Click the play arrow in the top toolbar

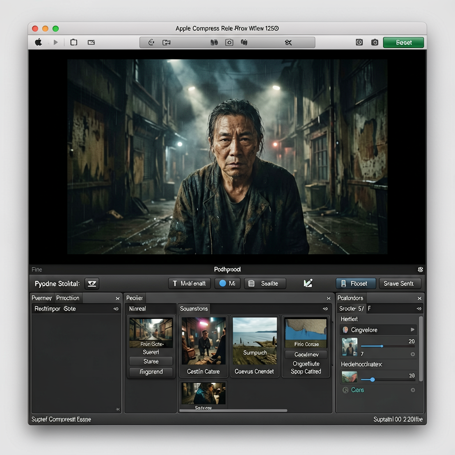pos(56,42)
